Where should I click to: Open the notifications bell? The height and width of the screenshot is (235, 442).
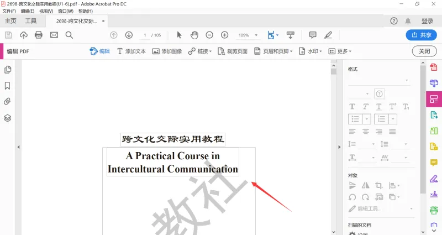(408, 21)
